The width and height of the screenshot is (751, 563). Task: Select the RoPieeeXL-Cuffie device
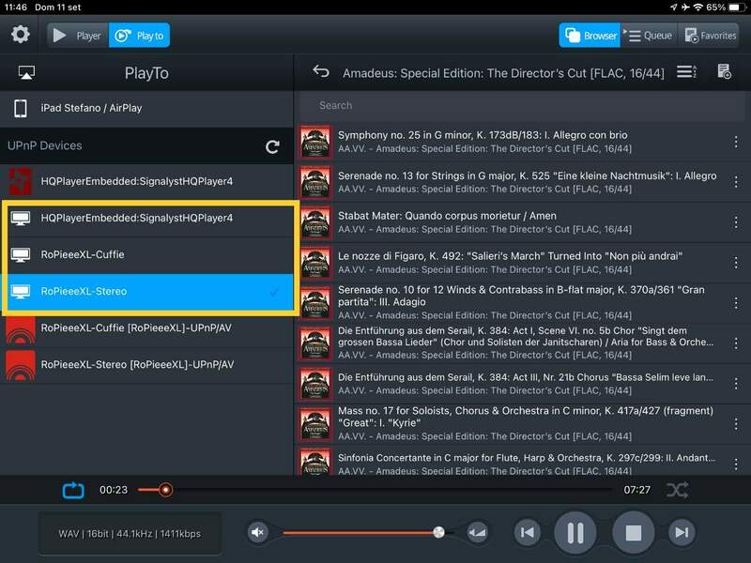(x=83, y=254)
